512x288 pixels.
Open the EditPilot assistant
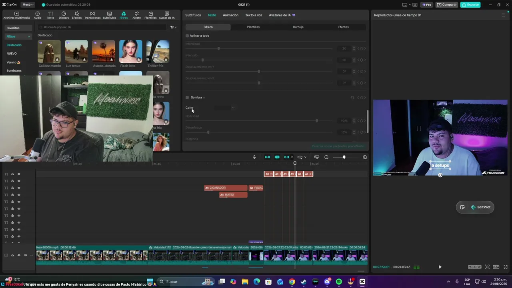(480, 207)
